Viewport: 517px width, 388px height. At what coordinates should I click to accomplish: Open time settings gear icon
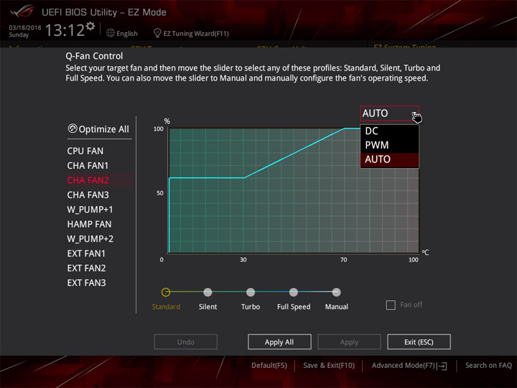pyautogui.click(x=90, y=26)
